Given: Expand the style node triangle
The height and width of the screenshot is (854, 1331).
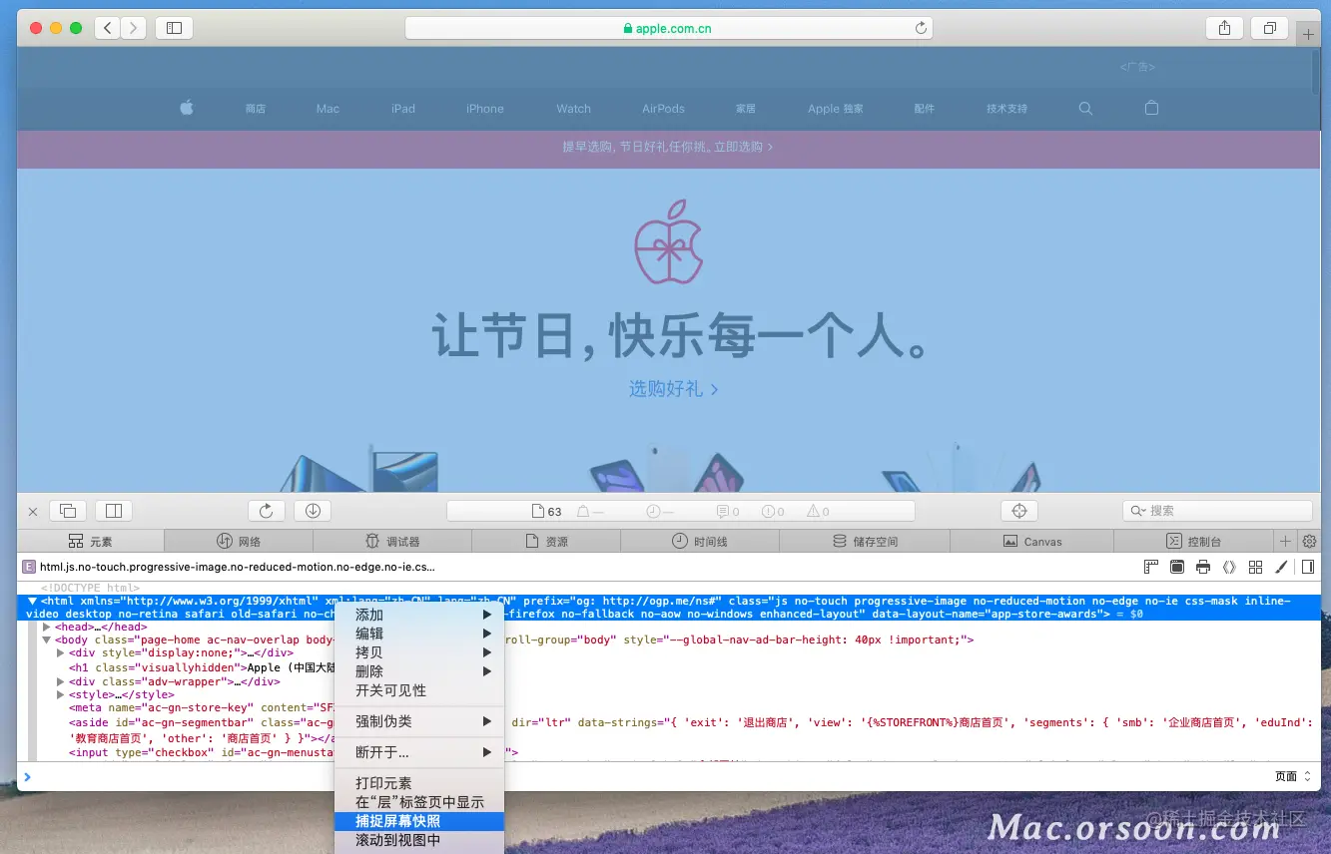Looking at the screenshot, I should tap(60, 695).
